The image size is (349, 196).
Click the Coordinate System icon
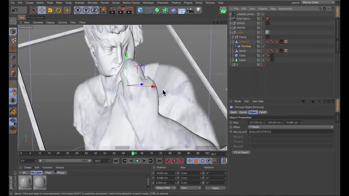click(103, 10)
